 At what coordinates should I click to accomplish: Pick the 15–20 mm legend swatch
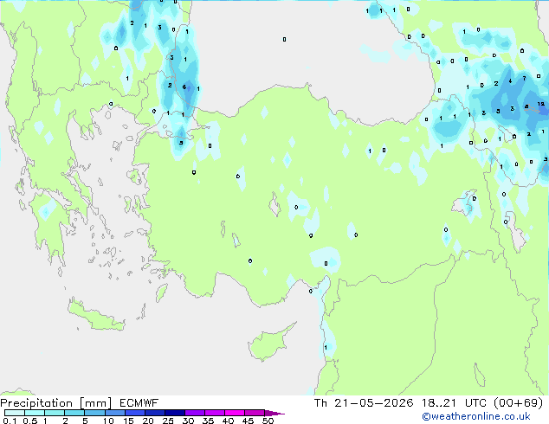134,413
